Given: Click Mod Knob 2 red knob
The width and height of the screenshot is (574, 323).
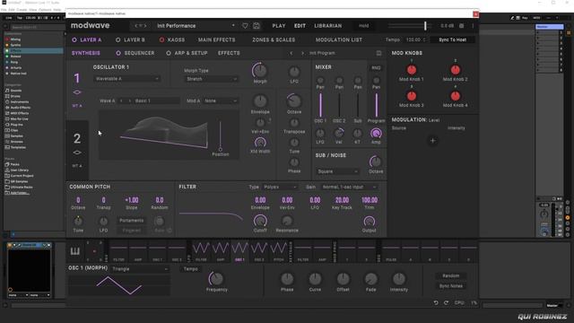Looking at the screenshot, I should [x=455, y=70].
